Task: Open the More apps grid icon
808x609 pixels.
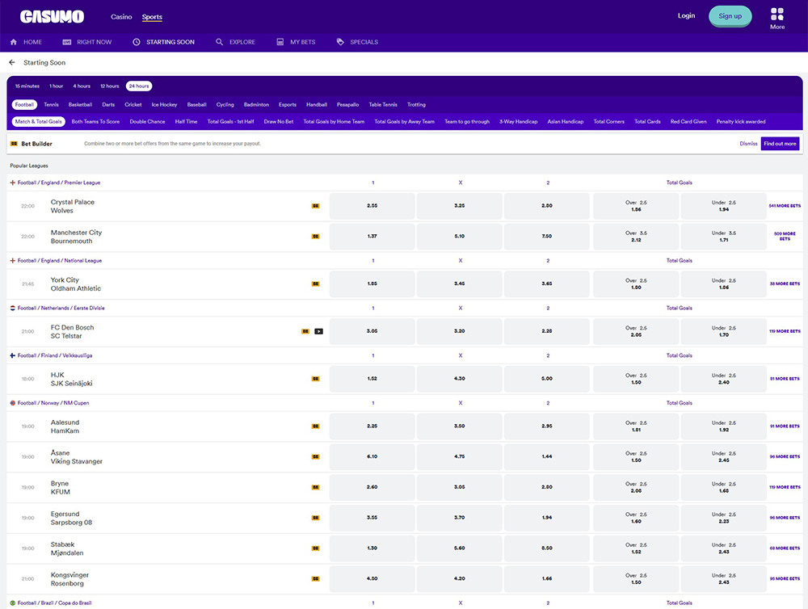Action: pos(777,14)
